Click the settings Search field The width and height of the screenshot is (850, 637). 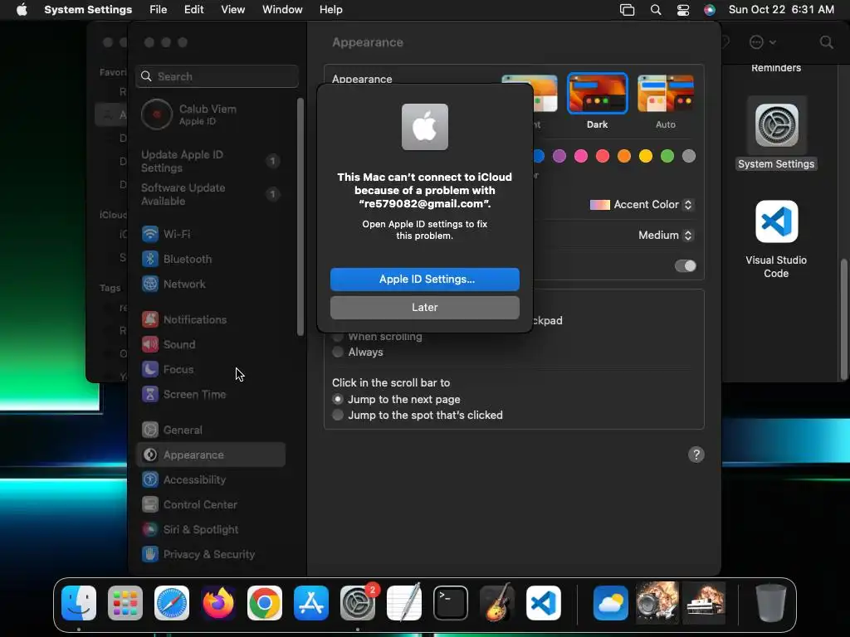[x=217, y=76]
